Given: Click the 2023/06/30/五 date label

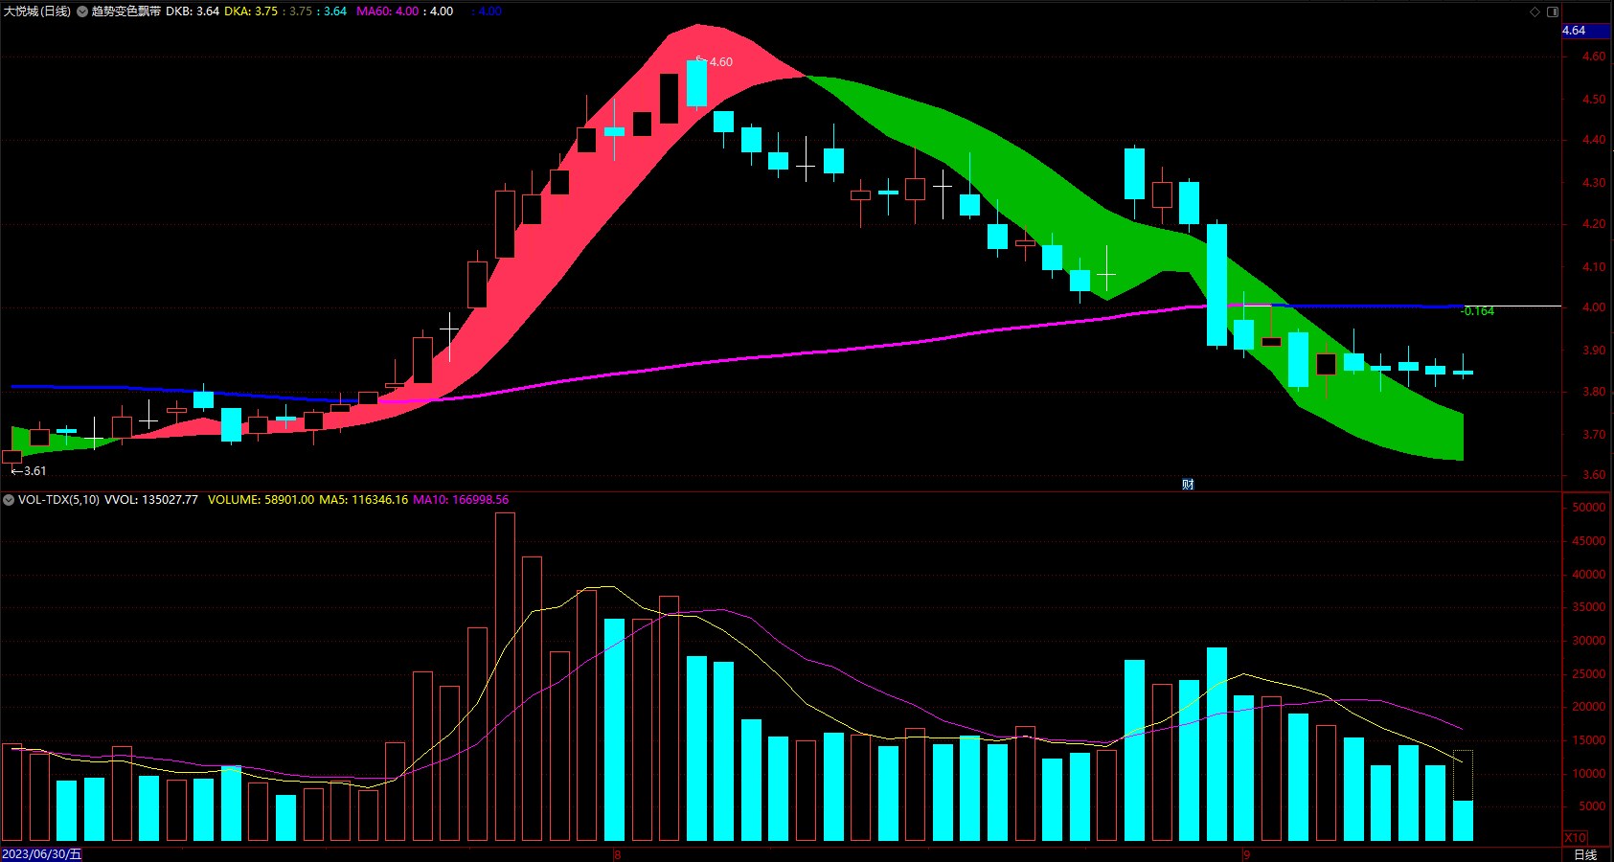Looking at the screenshot, I should 42,854.
